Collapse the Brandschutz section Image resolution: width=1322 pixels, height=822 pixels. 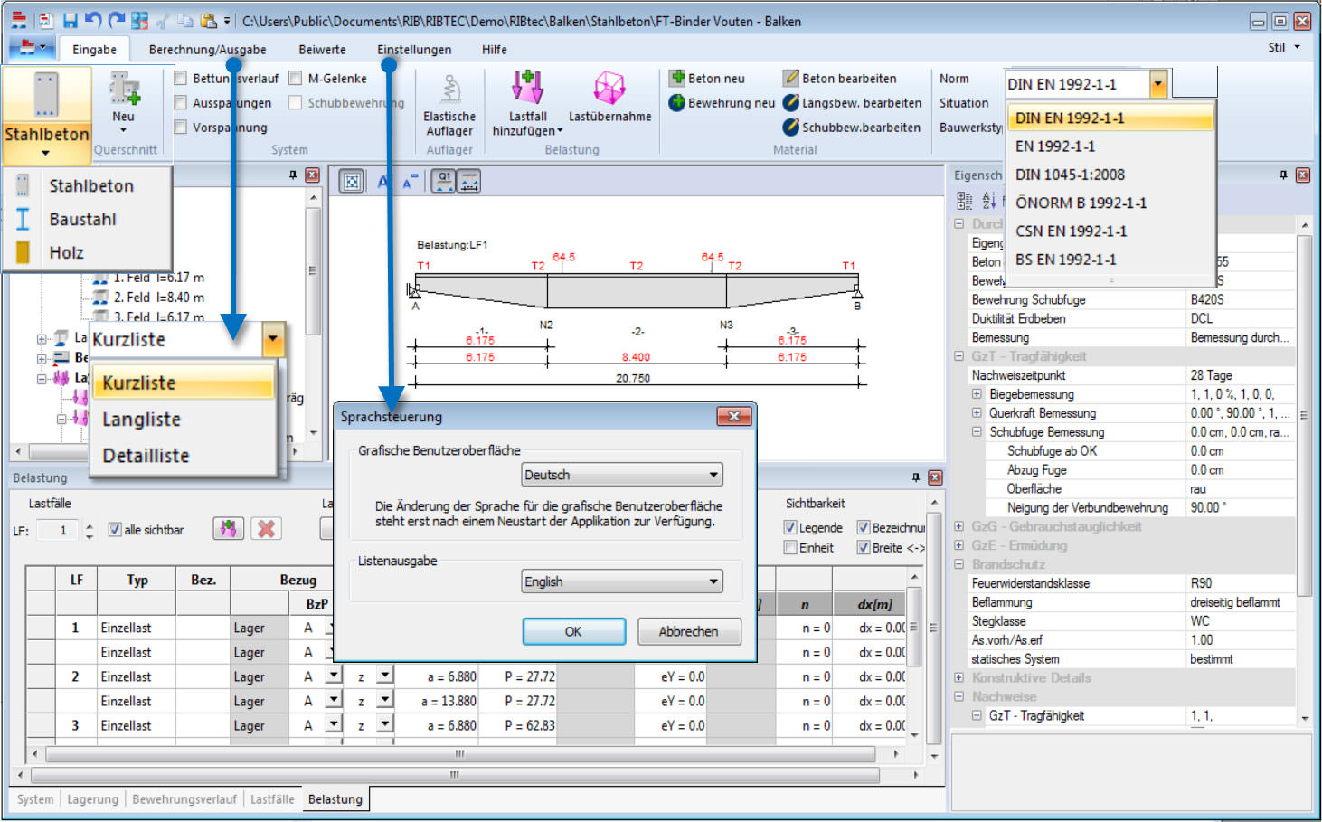coord(959,564)
